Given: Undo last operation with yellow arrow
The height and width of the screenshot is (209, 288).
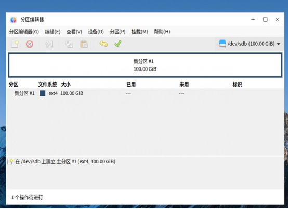Looking at the screenshot, I should coord(103,44).
